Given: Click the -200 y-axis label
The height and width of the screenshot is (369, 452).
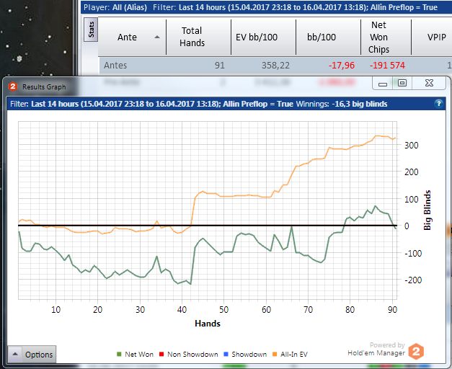Looking at the screenshot, I should pyautogui.click(x=413, y=280).
